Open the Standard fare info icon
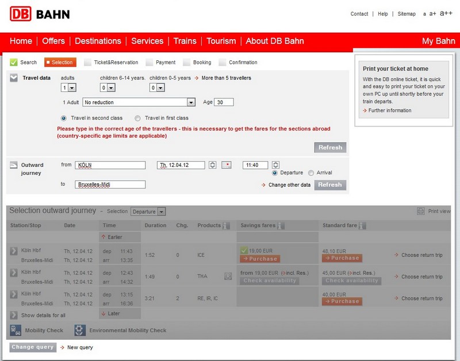 pyautogui.click(x=362, y=225)
